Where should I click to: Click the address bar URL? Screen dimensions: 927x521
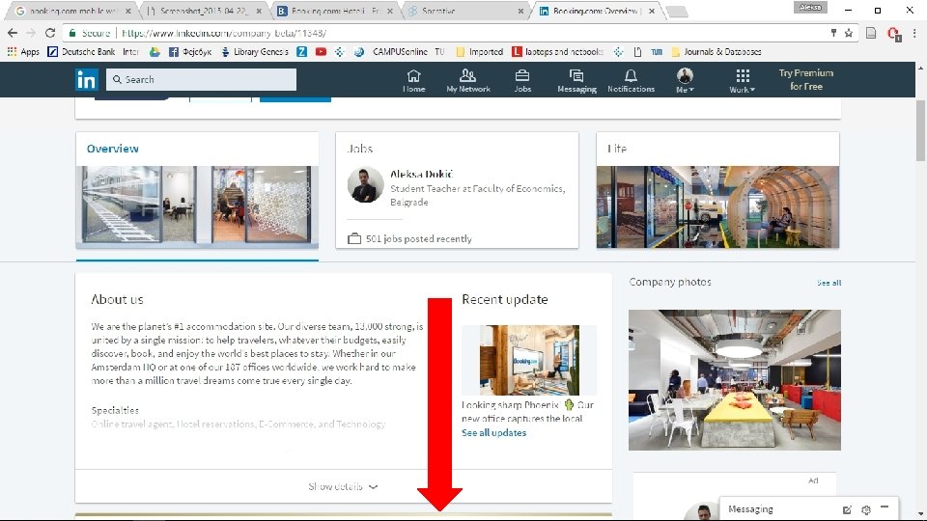tap(224, 33)
